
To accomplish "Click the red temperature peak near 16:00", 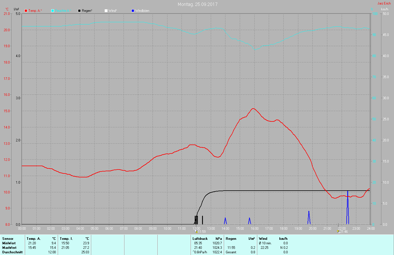I will pyautogui.click(x=253, y=109).
